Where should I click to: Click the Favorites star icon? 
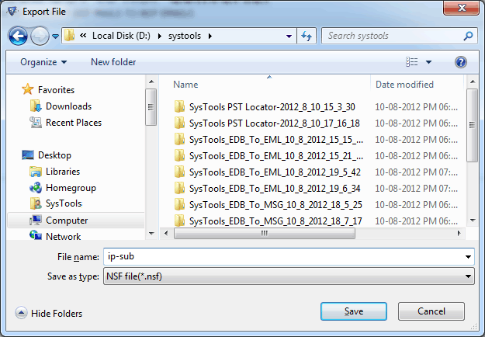coord(28,89)
